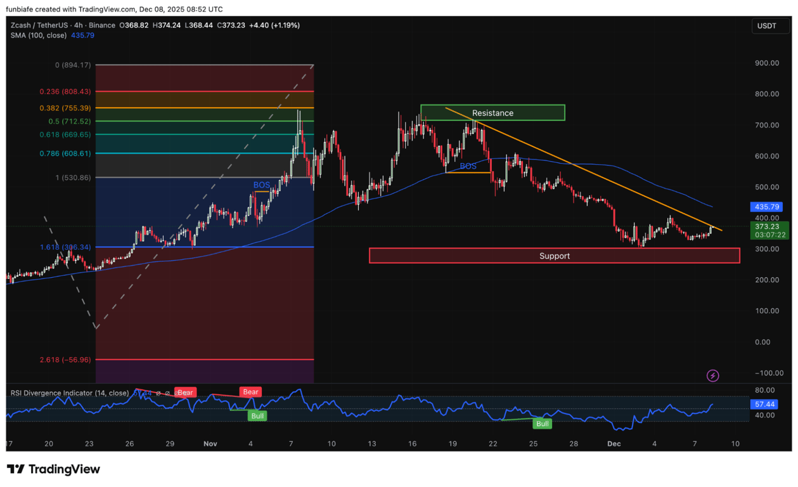
Task: Click the BOS label near the price breakout
Action: click(x=261, y=185)
